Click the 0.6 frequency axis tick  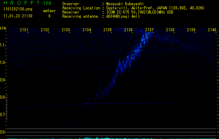click(3, 132)
